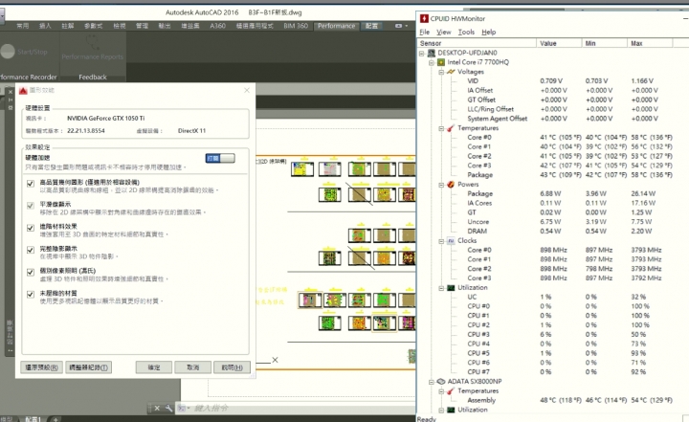The width and height of the screenshot is (689, 422).
Task: Open Performance Reports in AutoCAD ribbon
Action: pos(93,49)
